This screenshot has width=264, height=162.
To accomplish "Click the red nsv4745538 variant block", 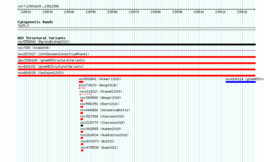I will click(82, 150).
